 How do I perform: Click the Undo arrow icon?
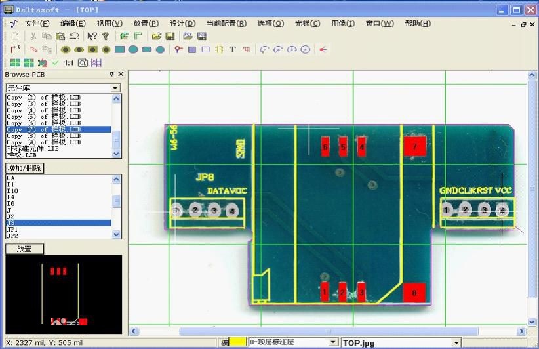click(74, 36)
